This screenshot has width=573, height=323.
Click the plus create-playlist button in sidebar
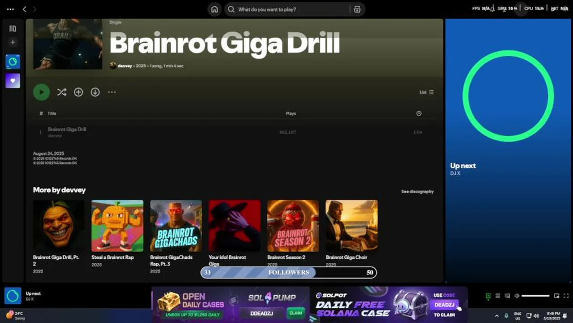click(13, 42)
